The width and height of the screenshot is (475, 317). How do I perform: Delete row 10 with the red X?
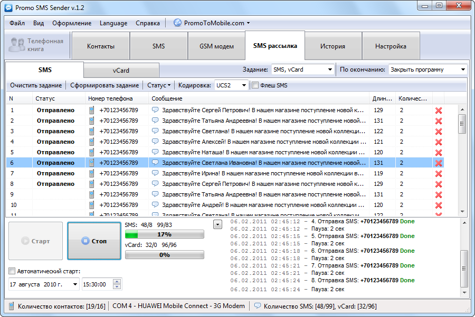pos(439,205)
